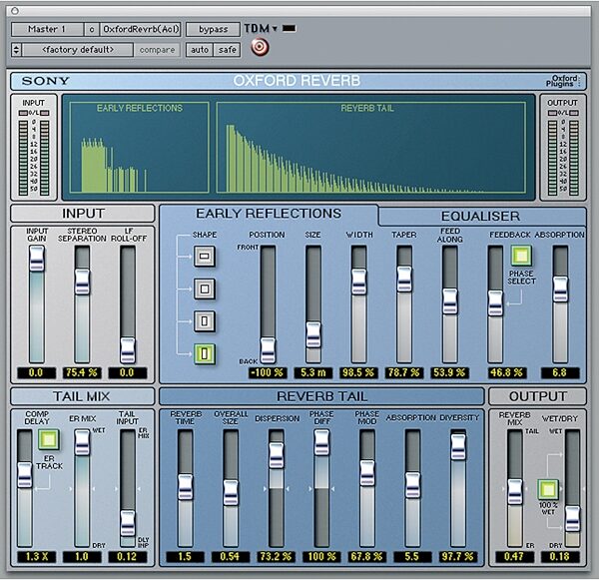599x580 pixels.
Task: Toggle the bypass button
Action: (x=213, y=29)
